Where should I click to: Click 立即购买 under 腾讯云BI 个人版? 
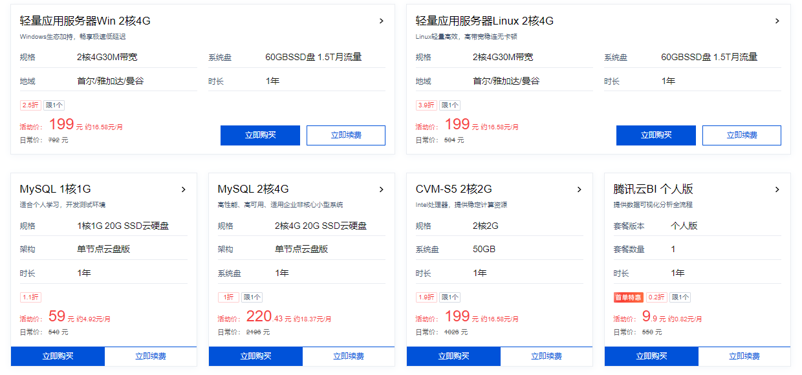[x=651, y=356]
